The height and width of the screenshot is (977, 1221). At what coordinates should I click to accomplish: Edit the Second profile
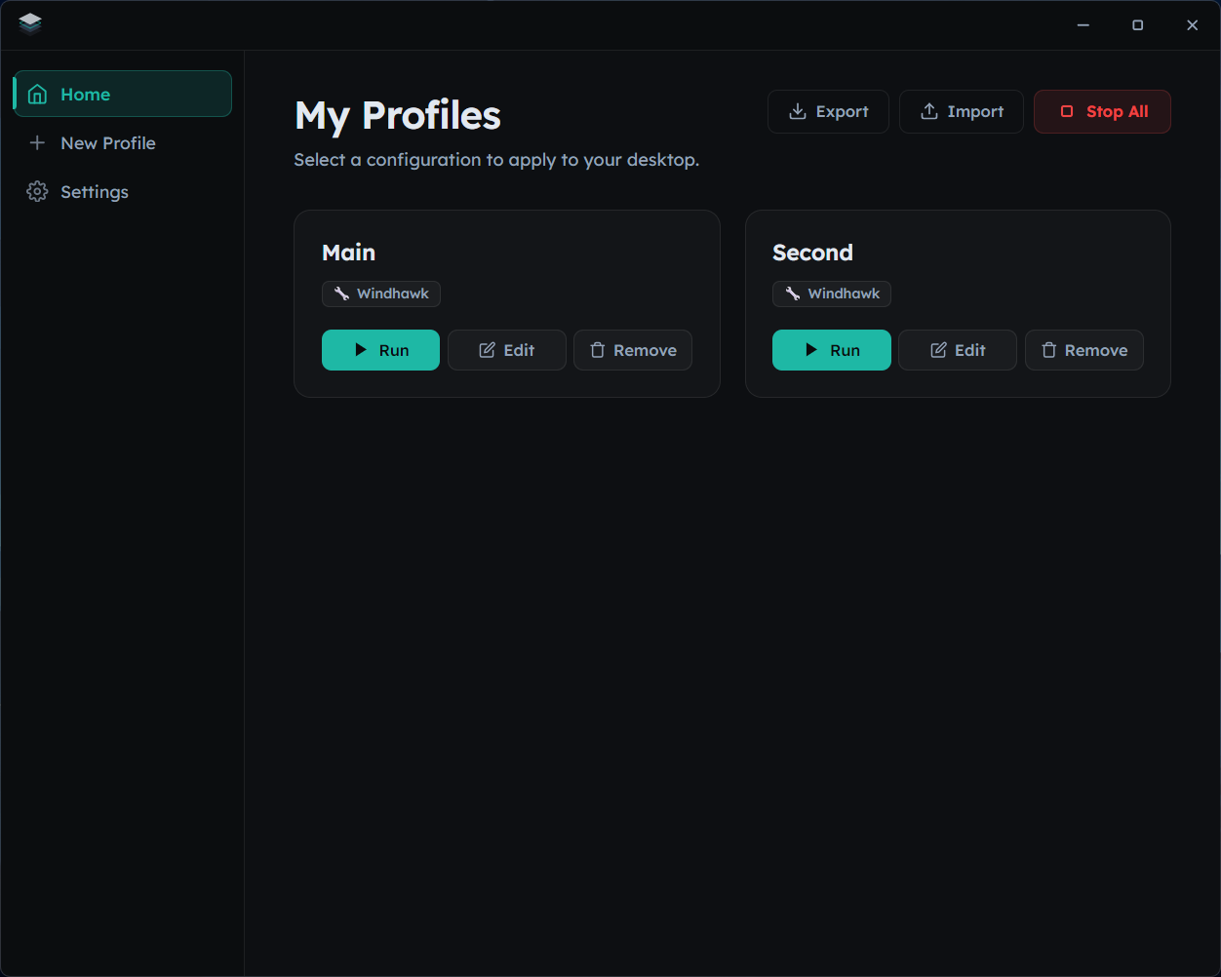[958, 350]
